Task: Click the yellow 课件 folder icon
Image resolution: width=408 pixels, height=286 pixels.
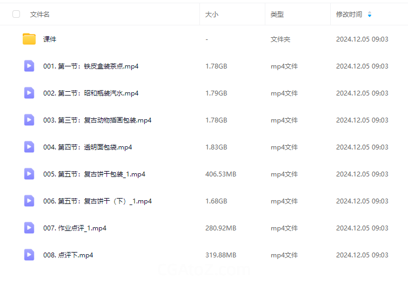Action: click(x=29, y=39)
